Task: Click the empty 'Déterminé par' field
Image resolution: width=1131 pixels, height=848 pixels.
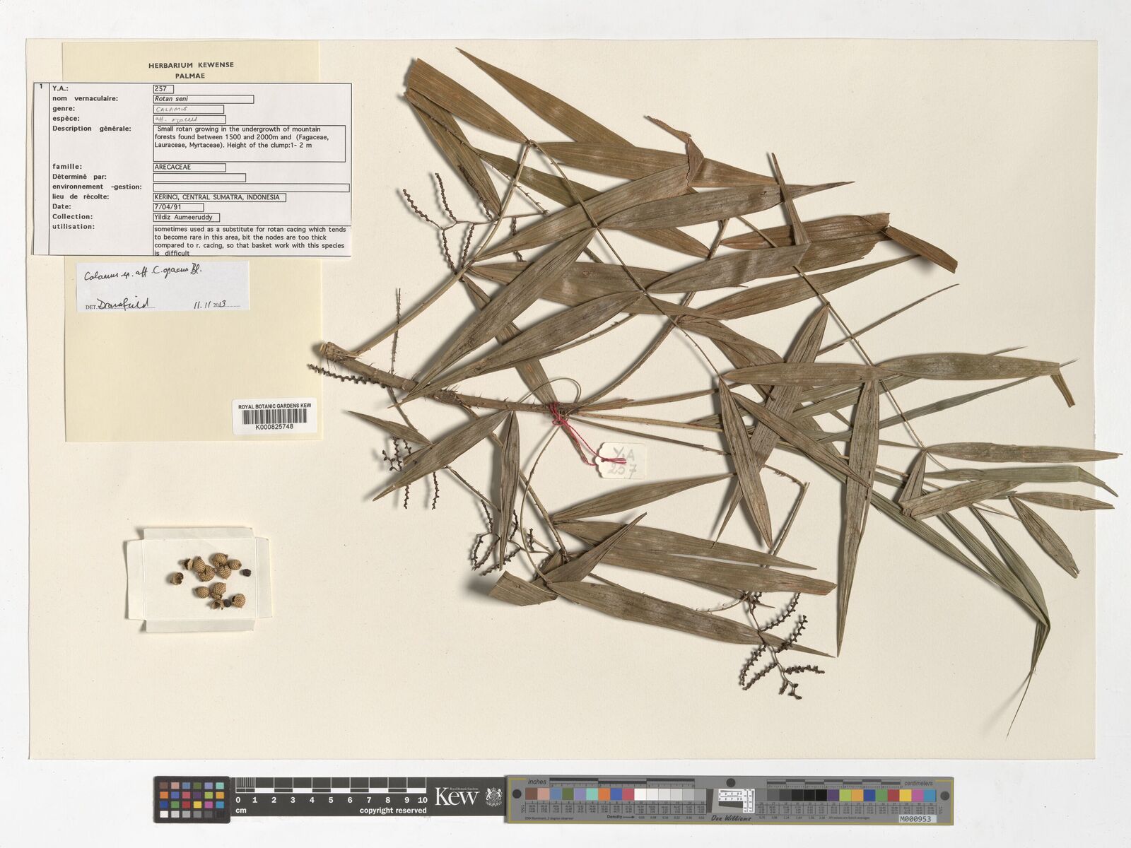Action: coord(199,177)
